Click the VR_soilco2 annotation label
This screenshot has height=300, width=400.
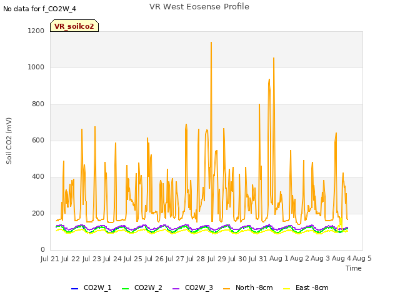pyautogui.click(x=74, y=26)
